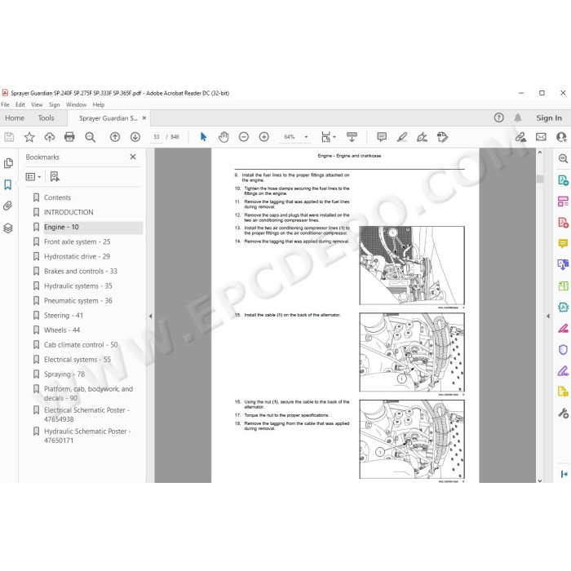The width and height of the screenshot is (571, 571).
Task: Add file to starred favorites
Action: click(x=29, y=137)
